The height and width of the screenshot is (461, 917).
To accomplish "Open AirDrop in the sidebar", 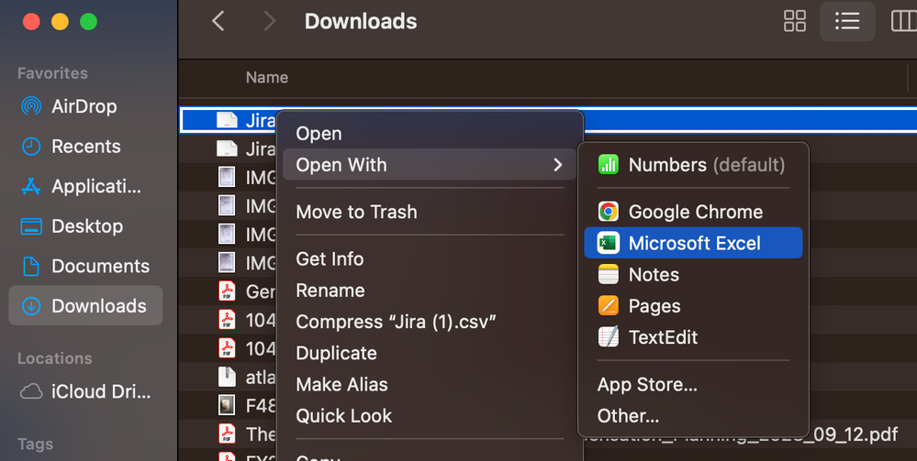I will click(85, 106).
